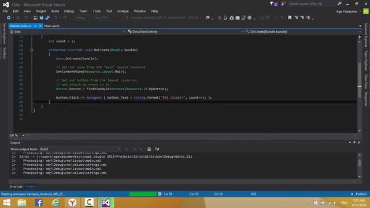
Task: Switch to the Main.axml tab
Action: [51, 26]
